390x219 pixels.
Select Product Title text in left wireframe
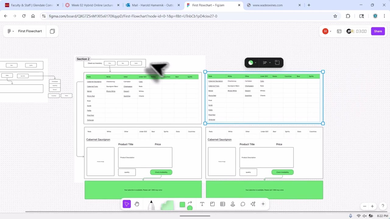pos(126,144)
